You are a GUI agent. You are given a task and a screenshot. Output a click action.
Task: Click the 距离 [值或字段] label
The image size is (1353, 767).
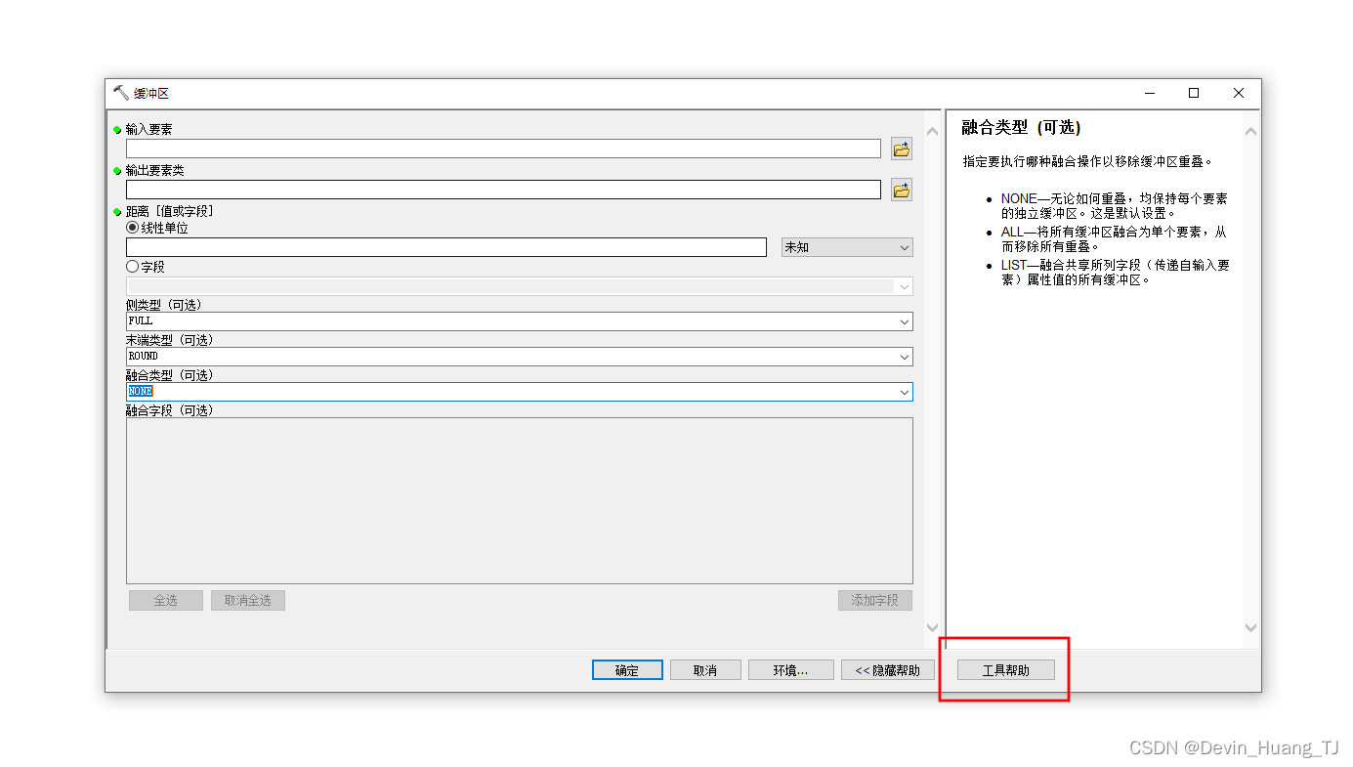[x=169, y=211]
